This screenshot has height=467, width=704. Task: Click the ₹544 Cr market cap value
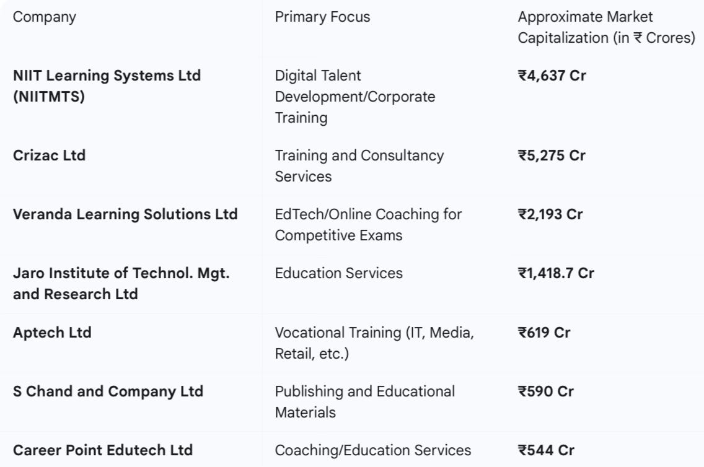(x=546, y=450)
